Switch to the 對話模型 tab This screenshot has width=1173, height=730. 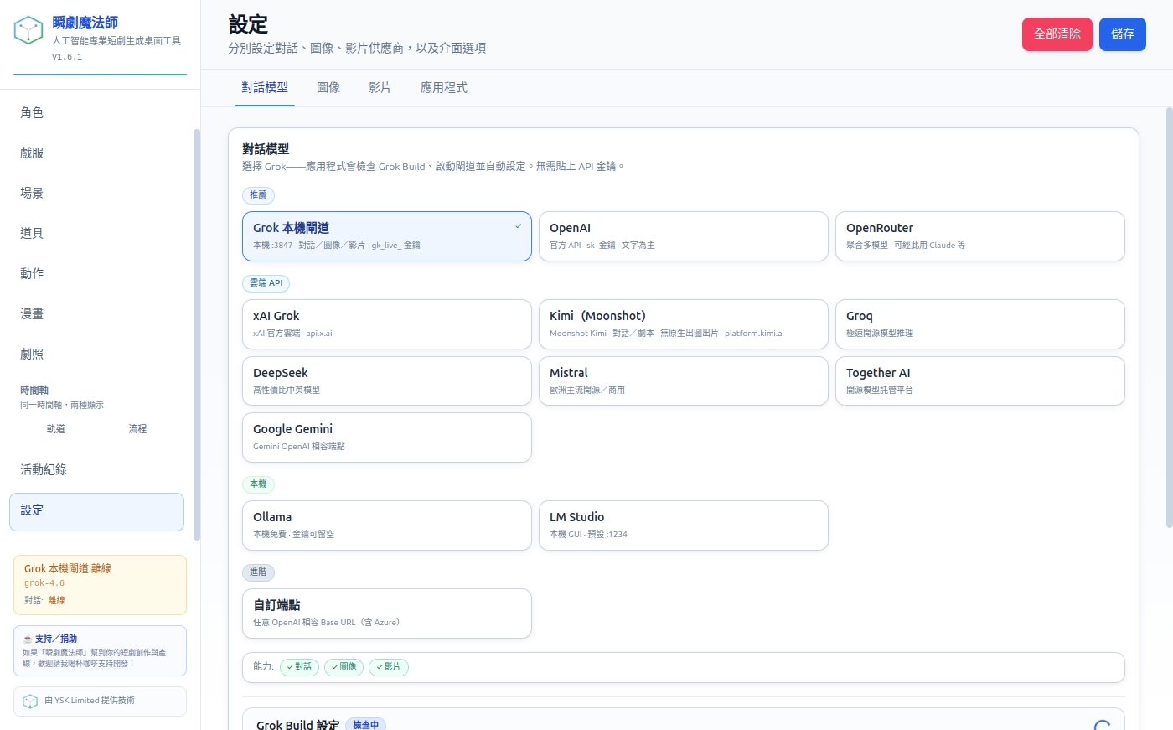pos(265,87)
